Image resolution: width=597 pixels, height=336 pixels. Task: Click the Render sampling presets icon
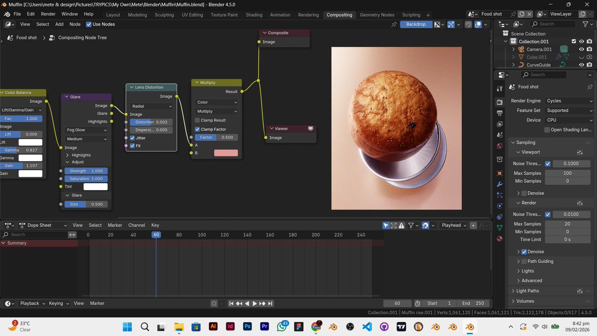pyautogui.click(x=580, y=203)
